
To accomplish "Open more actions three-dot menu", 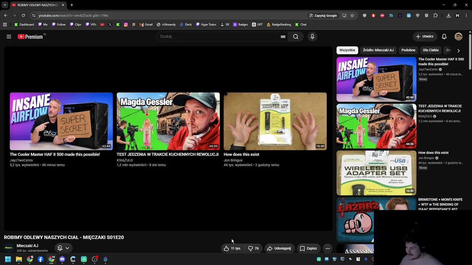I will 327,248.
